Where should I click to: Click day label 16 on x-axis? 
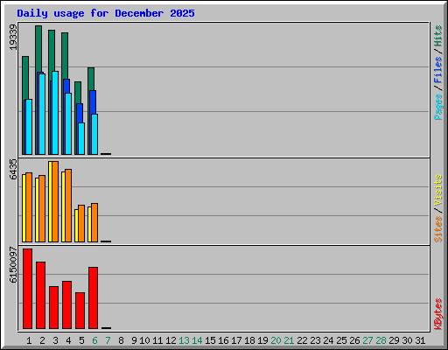click(223, 340)
